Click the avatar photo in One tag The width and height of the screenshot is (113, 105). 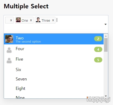click(x=18, y=20)
